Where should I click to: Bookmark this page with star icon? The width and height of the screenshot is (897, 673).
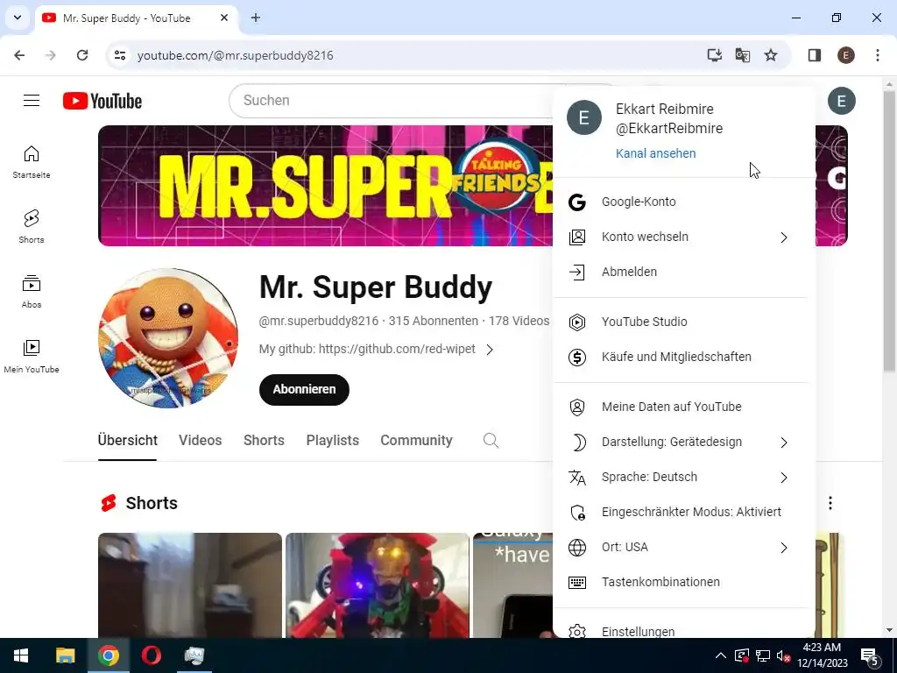771,55
